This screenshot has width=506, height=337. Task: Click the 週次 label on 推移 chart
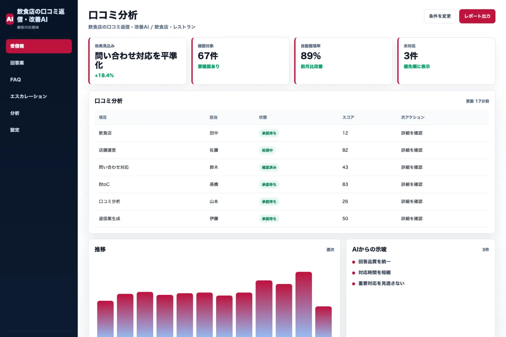[330, 250]
